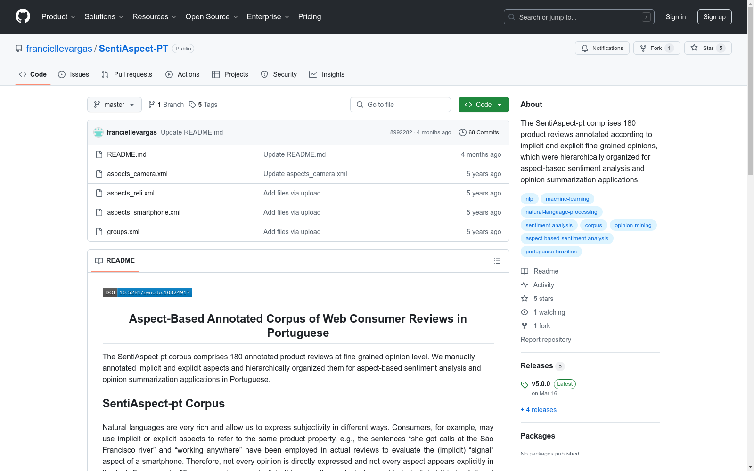Click the commit hash 8992282
This screenshot has height=471, width=754.
[x=401, y=132]
